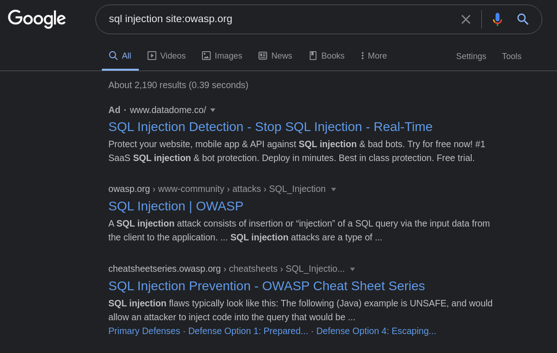Image resolution: width=557 pixels, height=353 pixels.
Task: Expand the More search categories menu
Action: click(x=374, y=56)
